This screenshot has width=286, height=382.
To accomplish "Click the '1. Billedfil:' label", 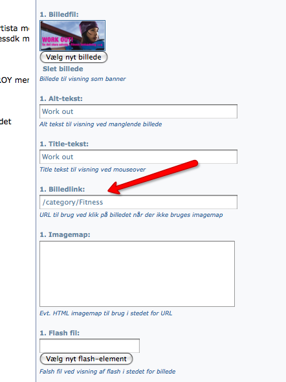I will point(59,14).
